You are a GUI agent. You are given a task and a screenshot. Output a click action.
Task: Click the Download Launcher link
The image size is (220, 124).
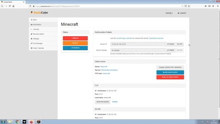pos(156,38)
